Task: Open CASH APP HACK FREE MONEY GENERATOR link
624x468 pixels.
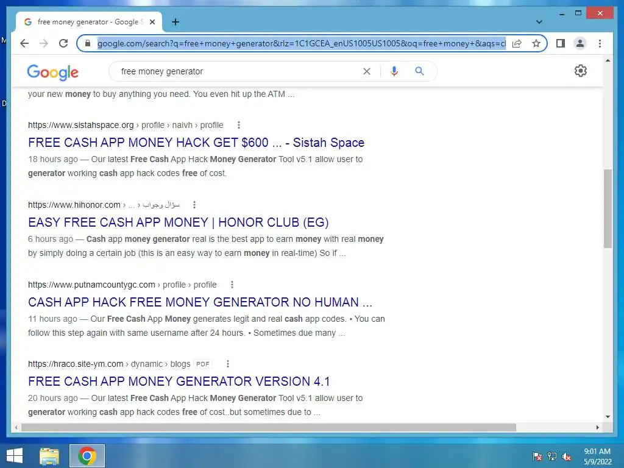Action: pos(200,302)
